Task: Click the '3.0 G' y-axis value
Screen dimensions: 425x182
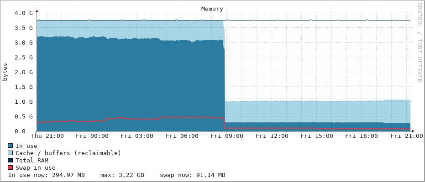Action: 23,43
